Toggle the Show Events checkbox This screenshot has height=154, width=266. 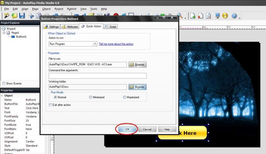[4, 83]
